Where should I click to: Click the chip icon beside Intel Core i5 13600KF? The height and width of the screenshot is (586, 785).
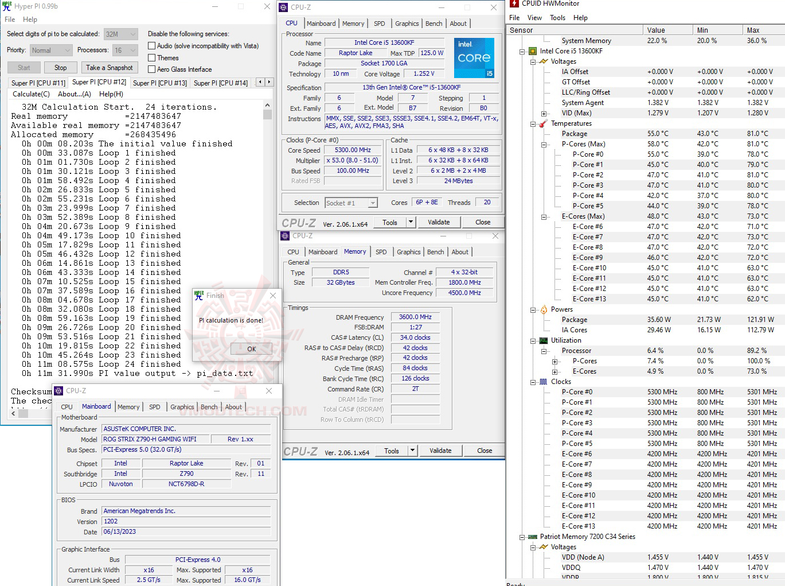(x=533, y=51)
